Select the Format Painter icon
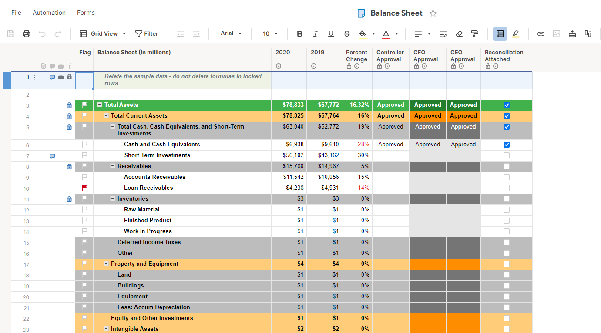This screenshot has width=601, height=333. pos(475,34)
